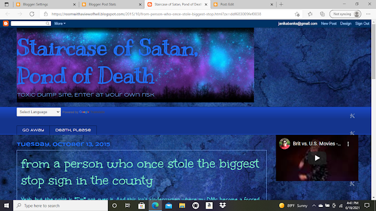The height and width of the screenshot is (211, 376).
Task: Close the Blogger: Settings tab
Action: [75, 4]
